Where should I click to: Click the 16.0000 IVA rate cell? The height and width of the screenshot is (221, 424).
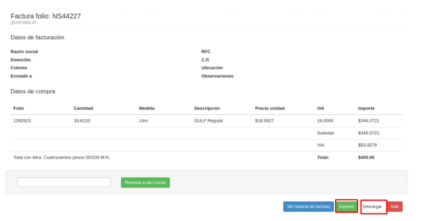325,121
